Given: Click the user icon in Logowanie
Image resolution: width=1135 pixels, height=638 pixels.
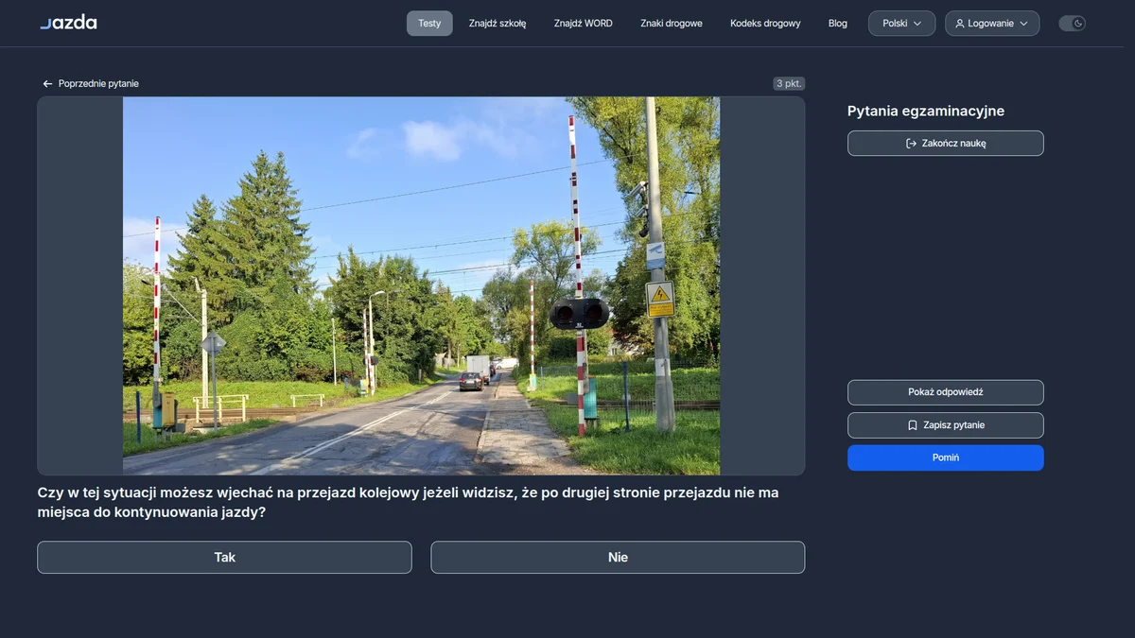Looking at the screenshot, I should click(x=960, y=24).
